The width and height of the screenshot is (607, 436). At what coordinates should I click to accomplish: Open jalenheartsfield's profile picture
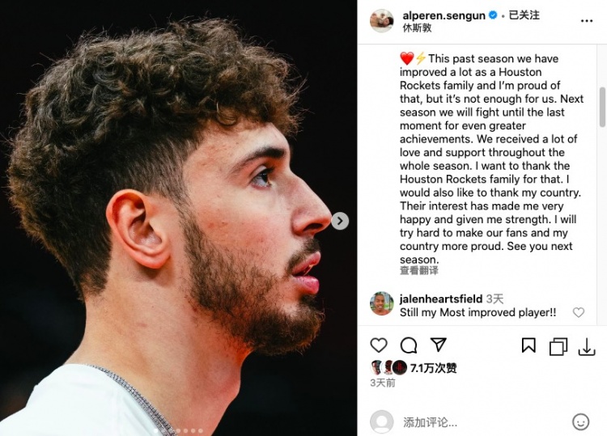(382, 303)
